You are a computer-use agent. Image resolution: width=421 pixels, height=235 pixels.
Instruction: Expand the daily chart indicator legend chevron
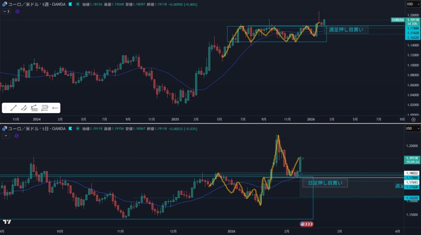(x=6, y=135)
